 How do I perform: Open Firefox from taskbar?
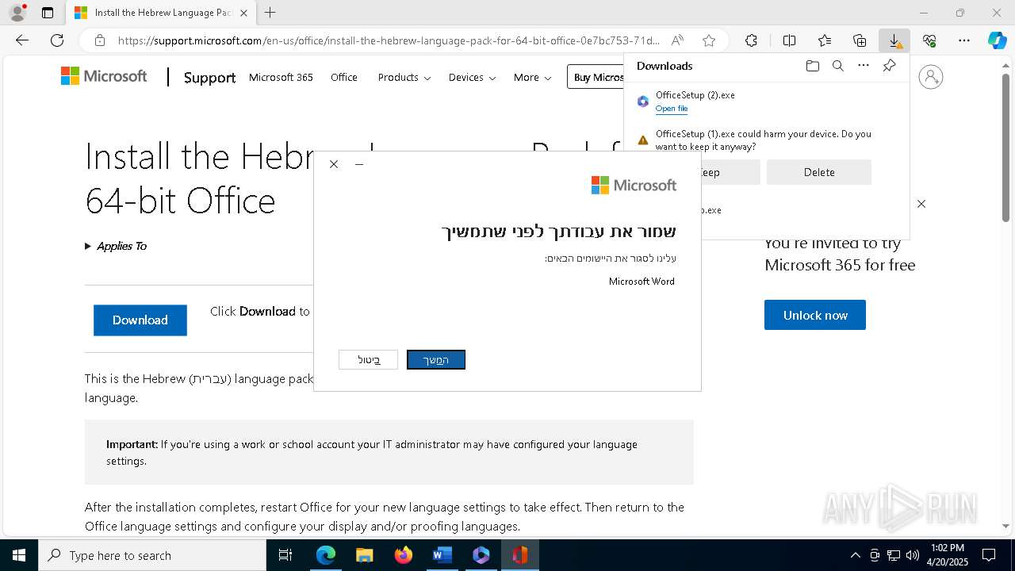click(404, 555)
